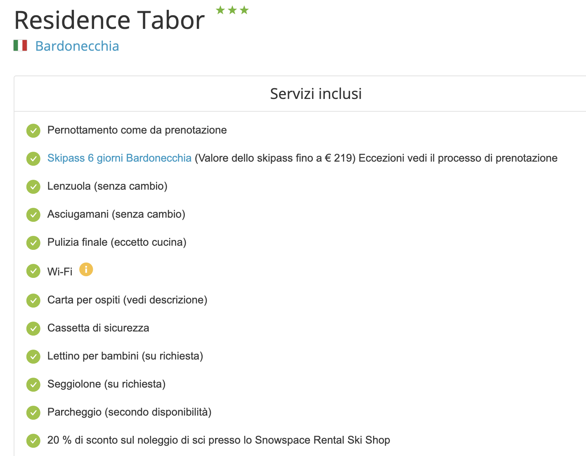Click the Wi-Fi yellow info icon
This screenshot has width=586, height=456.
[86, 270]
